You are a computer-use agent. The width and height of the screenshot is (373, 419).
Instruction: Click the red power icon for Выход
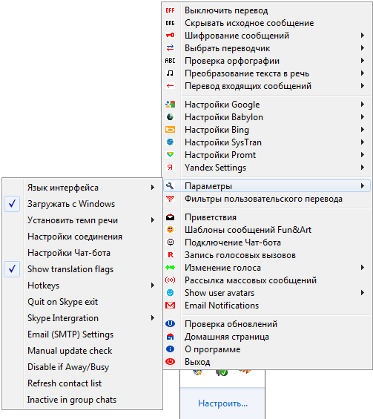(171, 362)
